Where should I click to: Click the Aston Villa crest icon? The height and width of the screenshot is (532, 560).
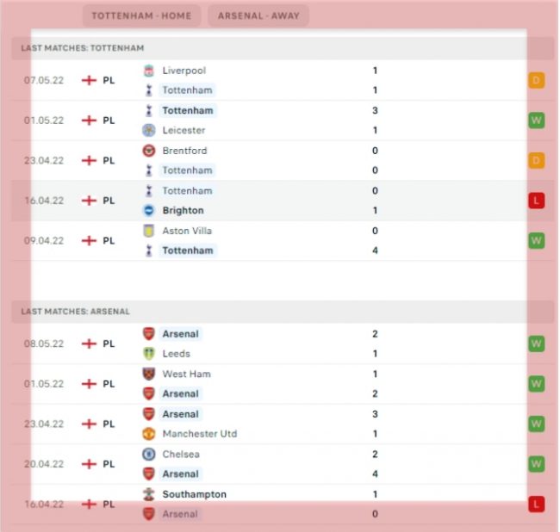coord(149,231)
